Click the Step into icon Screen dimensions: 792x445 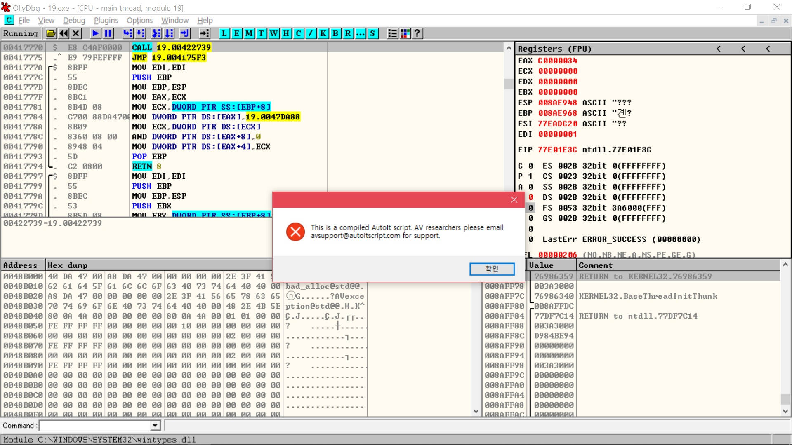[128, 34]
